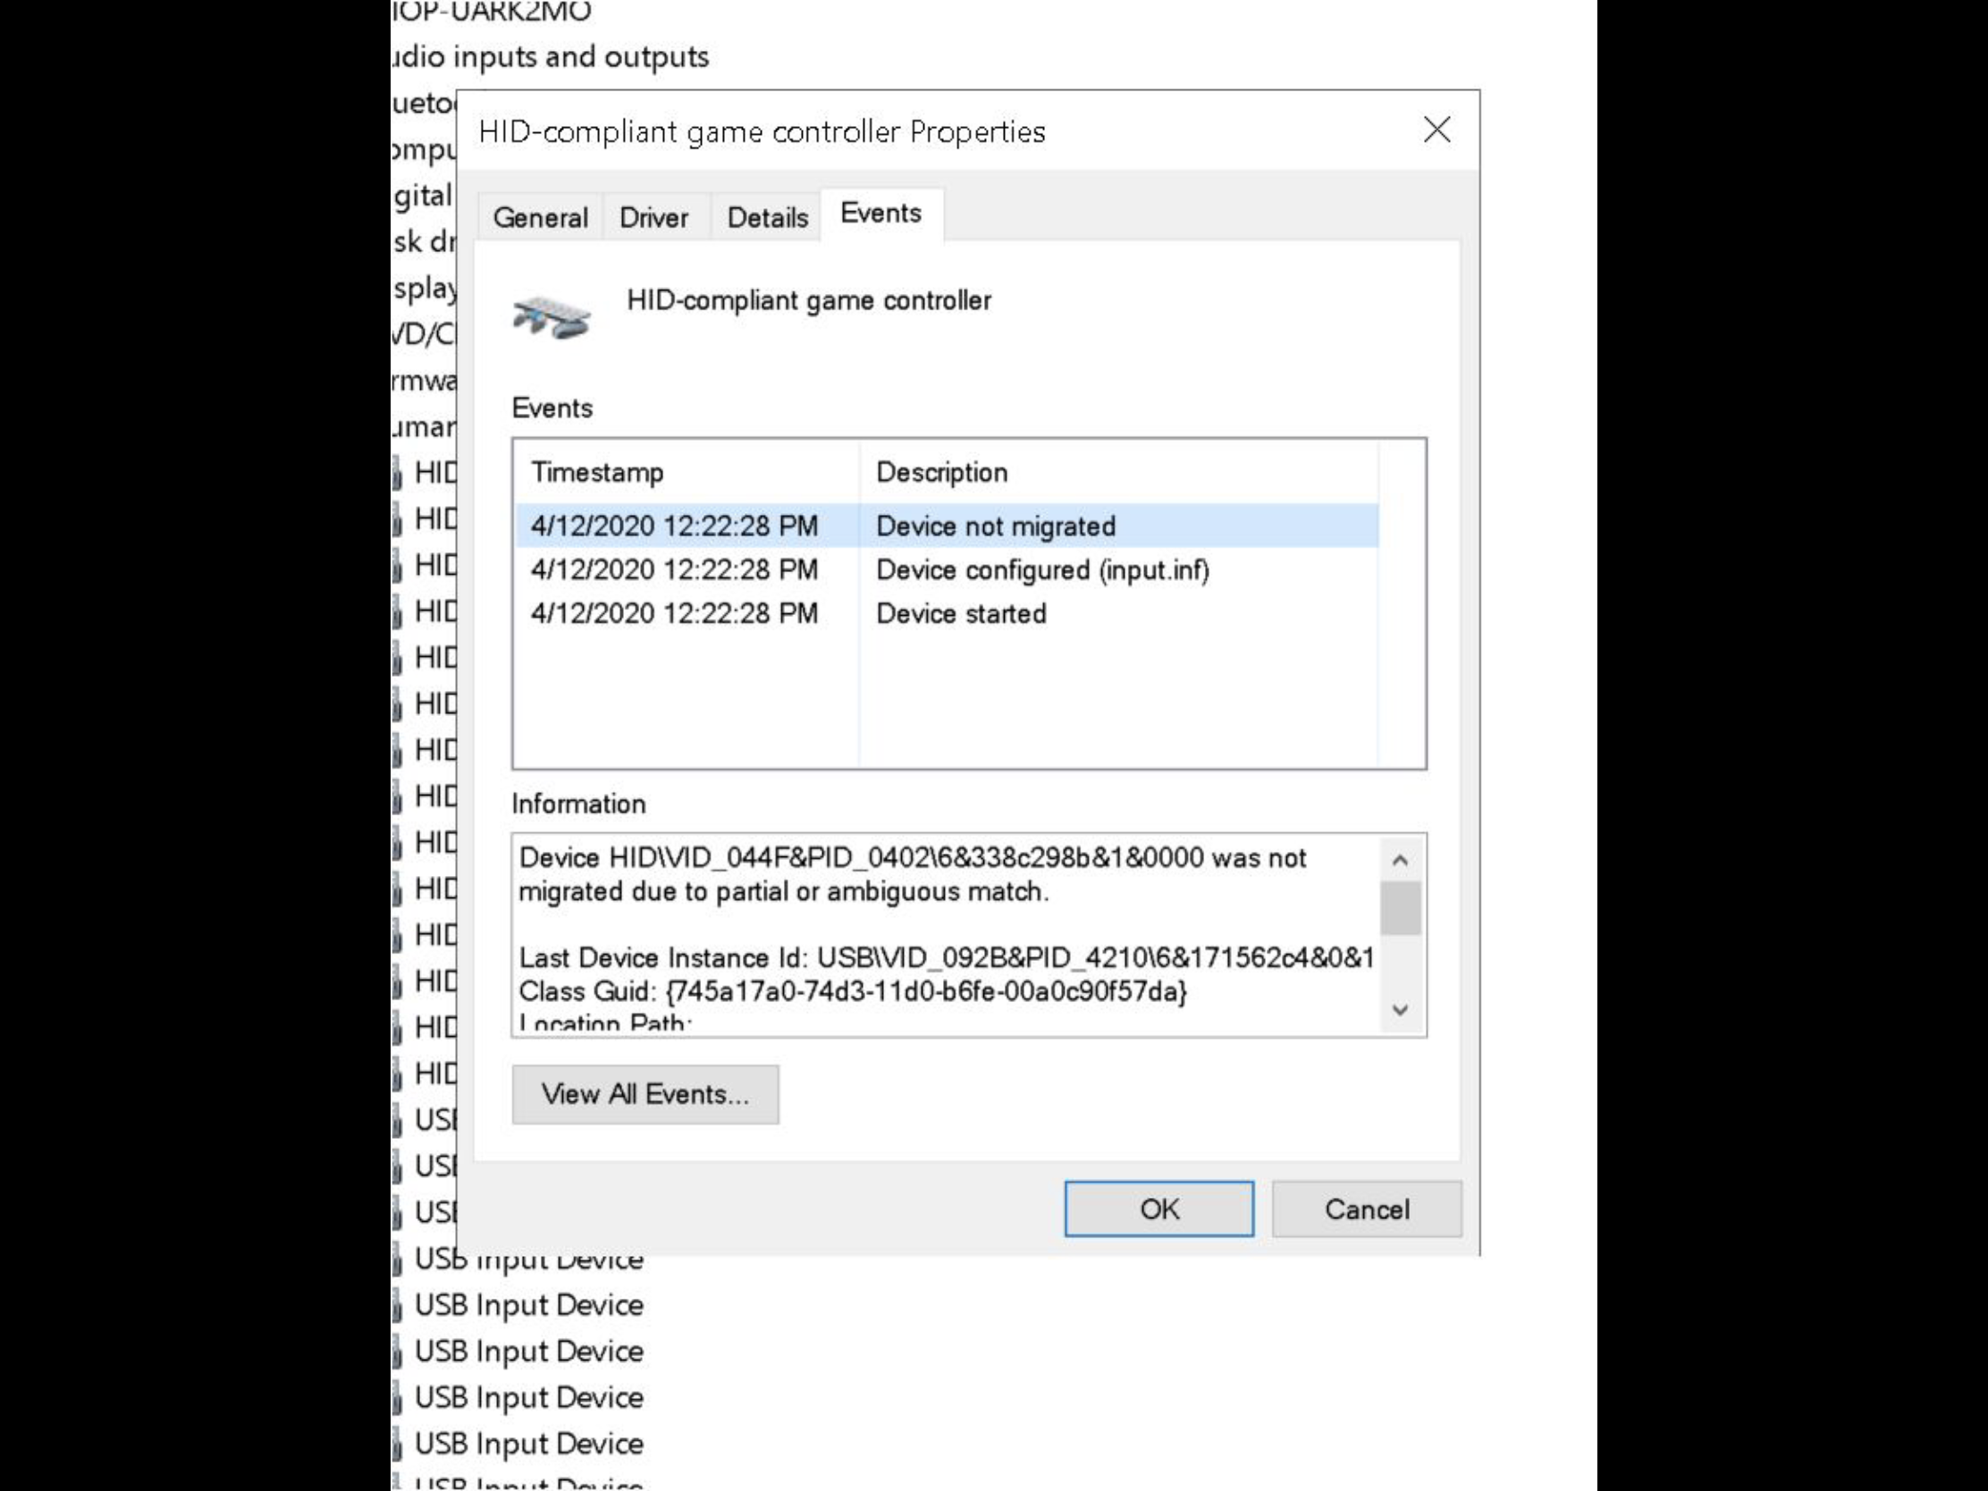Screen dimensions: 1988x1491
Task: Select the Device configured (input.inf) event
Action: 1041,569
